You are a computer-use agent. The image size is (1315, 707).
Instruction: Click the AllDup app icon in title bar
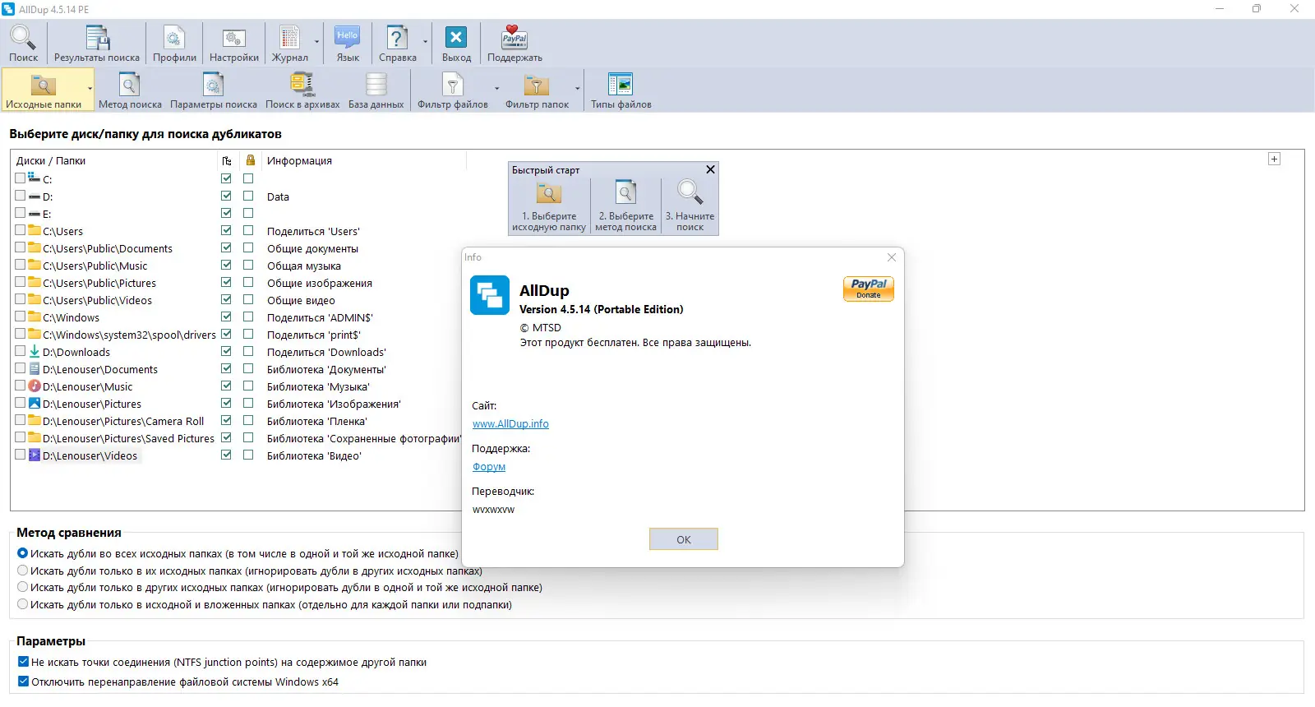click(x=8, y=9)
